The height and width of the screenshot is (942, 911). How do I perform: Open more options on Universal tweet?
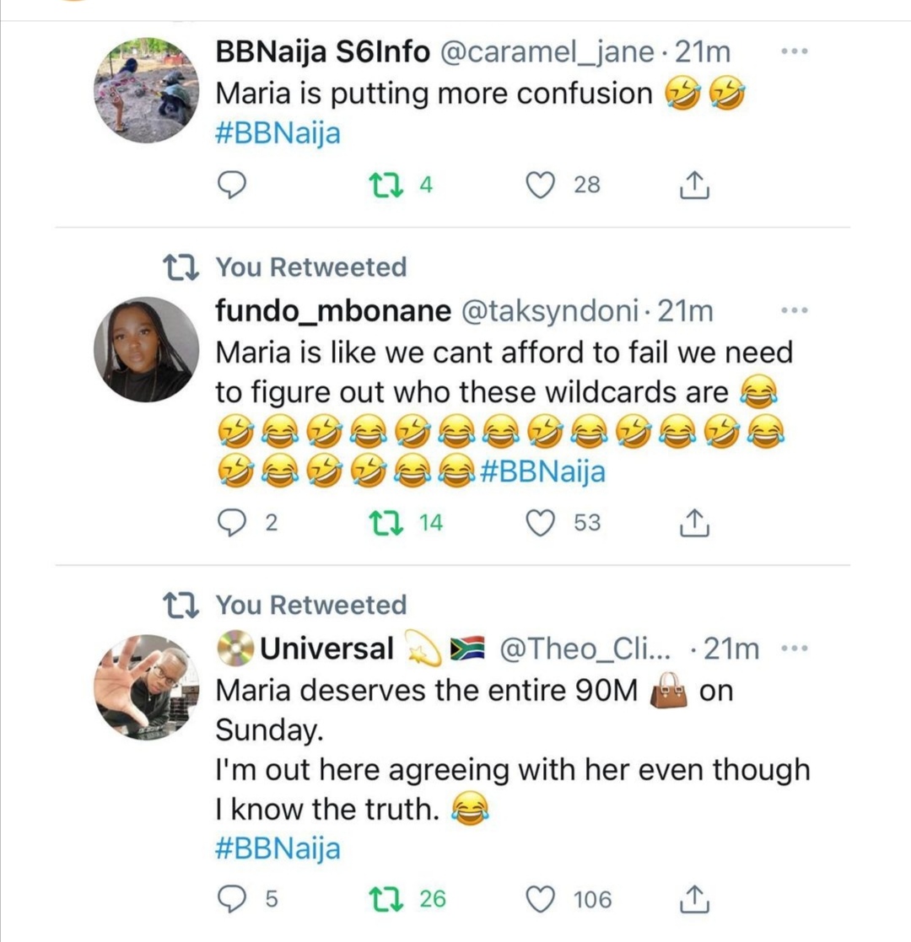794,649
